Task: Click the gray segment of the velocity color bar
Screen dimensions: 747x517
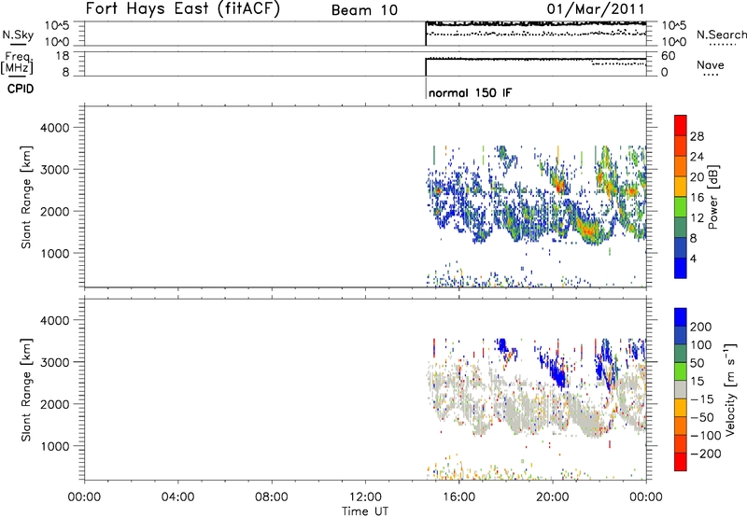Action: coord(681,390)
